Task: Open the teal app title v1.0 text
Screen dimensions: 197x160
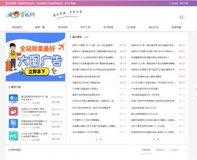Action: click(x=34, y=135)
